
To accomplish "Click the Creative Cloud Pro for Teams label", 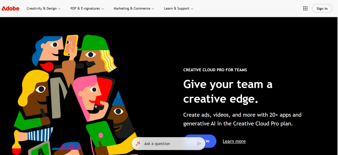I will tap(215, 70).
